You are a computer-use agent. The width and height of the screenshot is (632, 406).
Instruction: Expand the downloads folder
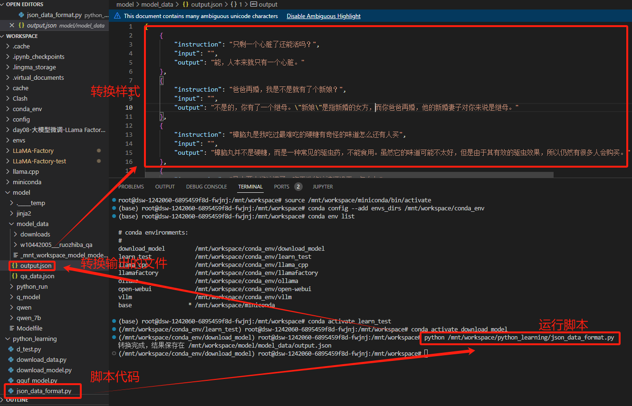coord(35,234)
